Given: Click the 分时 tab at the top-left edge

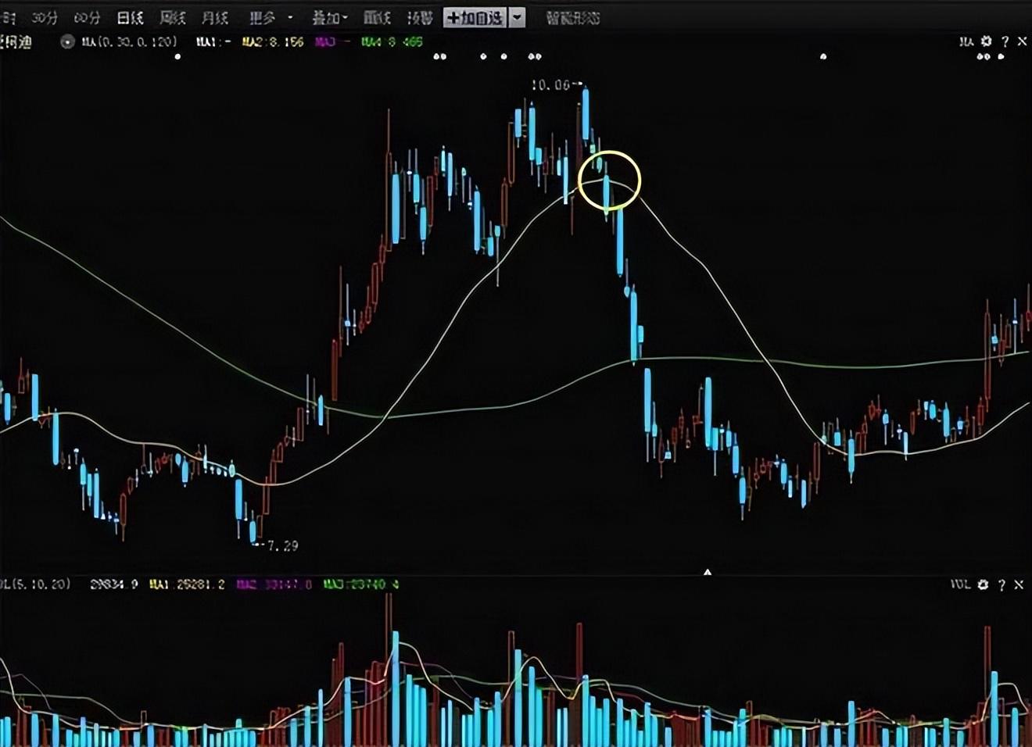Looking at the screenshot, I should point(8,17).
